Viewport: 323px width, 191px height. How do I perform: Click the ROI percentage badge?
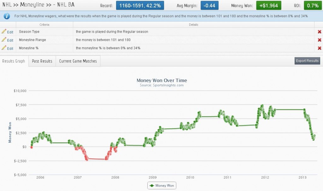pyautogui.click(x=312, y=5)
